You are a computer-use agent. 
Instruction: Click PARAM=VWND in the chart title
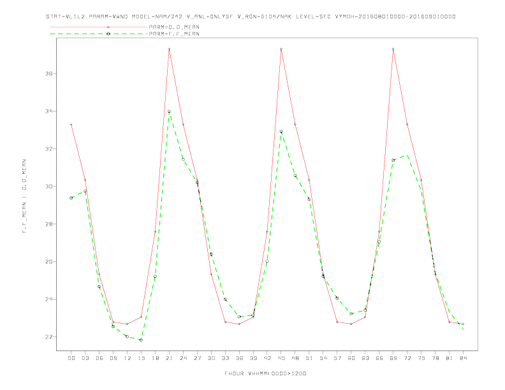click(108, 17)
